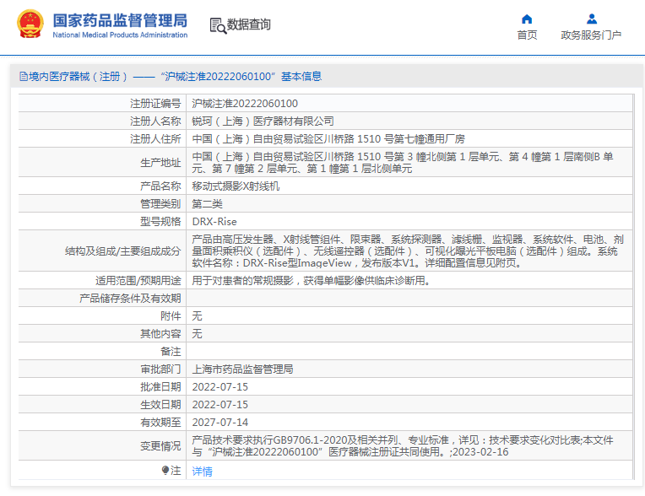Image resolution: width=645 pixels, height=496 pixels.
Task: Click the 变更情况 row label
Action: pos(160,446)
